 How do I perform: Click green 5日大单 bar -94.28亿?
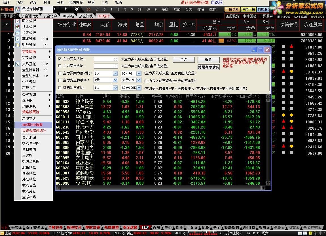tap(266, 41)
